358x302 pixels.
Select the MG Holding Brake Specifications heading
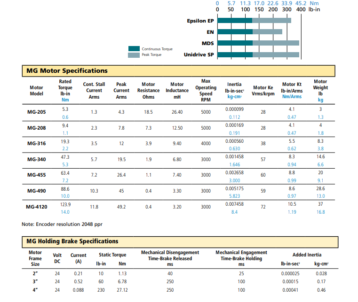tap(72, 241)
